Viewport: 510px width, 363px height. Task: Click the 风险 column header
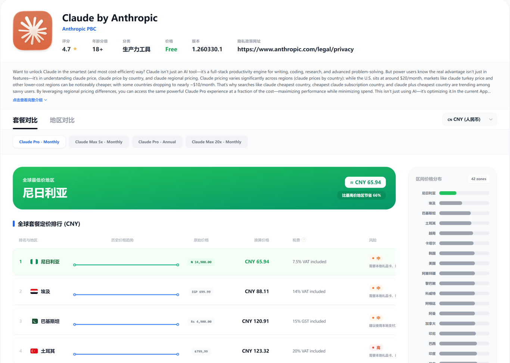(x=373, y=240)
